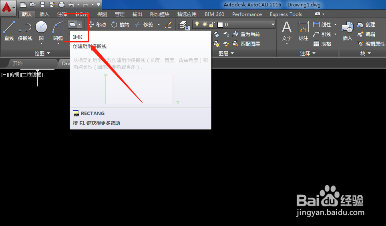The width and height of the screenshot is (386, 226).
Task: Switch to the 插入 ribbon tab
Action: pos(44,14)
